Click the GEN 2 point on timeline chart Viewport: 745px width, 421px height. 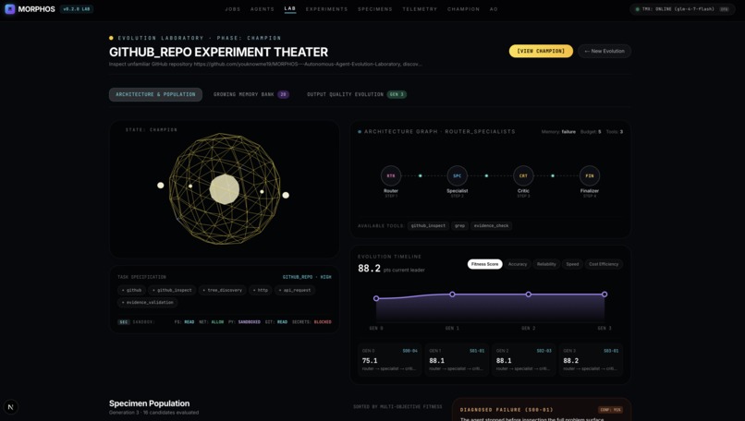(529, 295)
